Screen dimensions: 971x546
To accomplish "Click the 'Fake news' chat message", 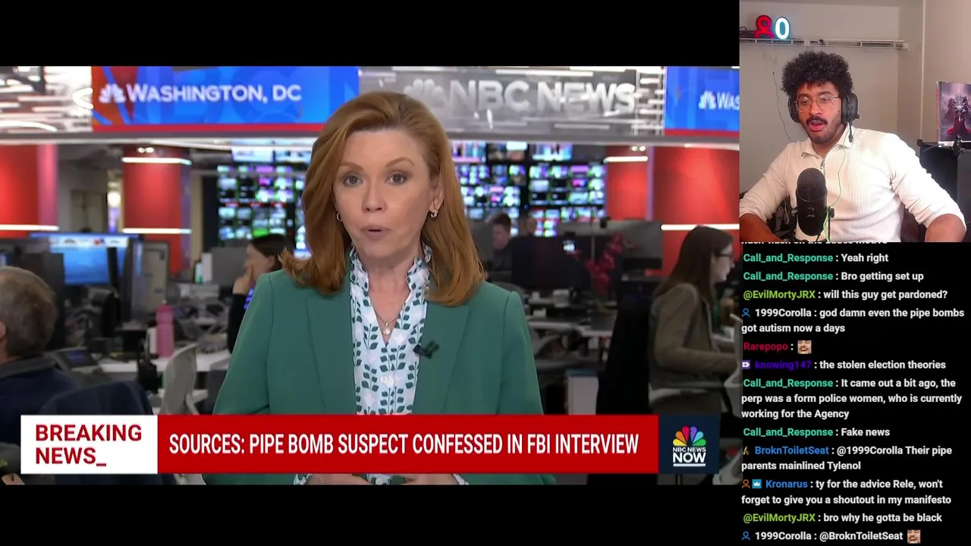I will click(866, 432).
